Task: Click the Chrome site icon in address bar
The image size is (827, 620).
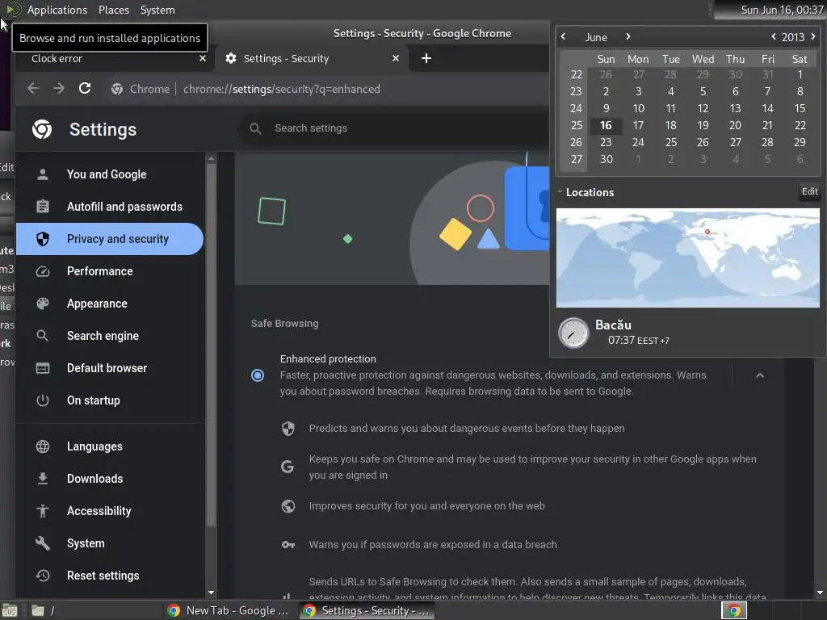Action: [117, 89]
